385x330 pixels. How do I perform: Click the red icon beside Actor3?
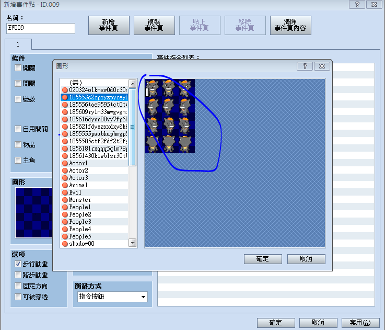pyautogui.click(x=65, y=178)
